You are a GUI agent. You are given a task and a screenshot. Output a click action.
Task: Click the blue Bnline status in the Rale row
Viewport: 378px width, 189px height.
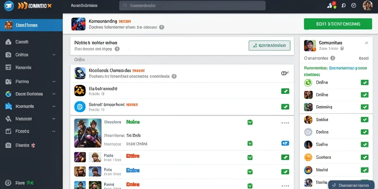coord(133,170)
